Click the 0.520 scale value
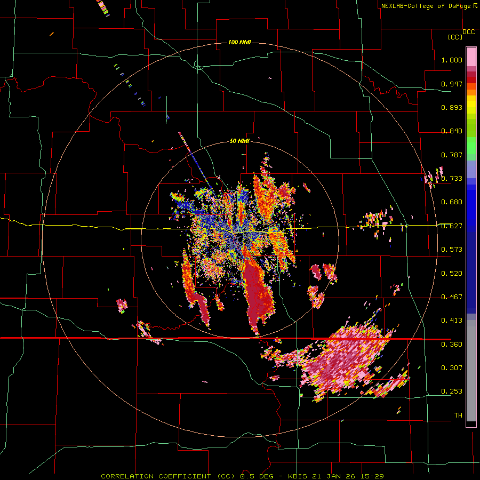Screen dimensions: 480x480 point(452,274)
